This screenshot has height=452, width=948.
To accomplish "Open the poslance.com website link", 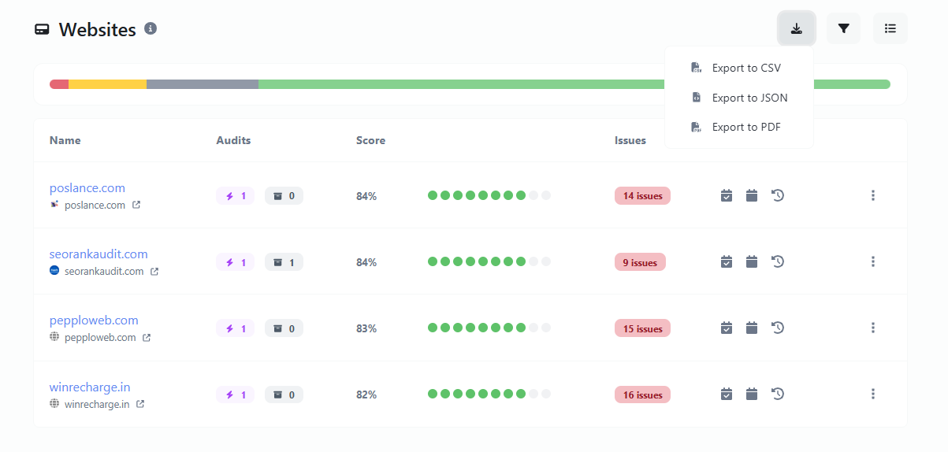I will (87, 187).
